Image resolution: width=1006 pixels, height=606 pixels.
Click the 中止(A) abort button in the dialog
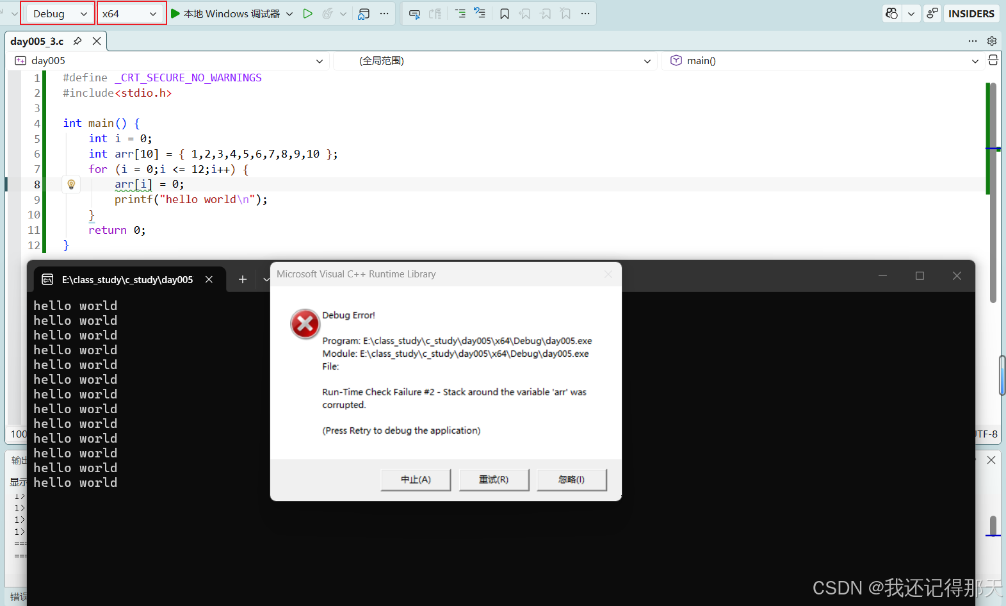coord(416,480)
